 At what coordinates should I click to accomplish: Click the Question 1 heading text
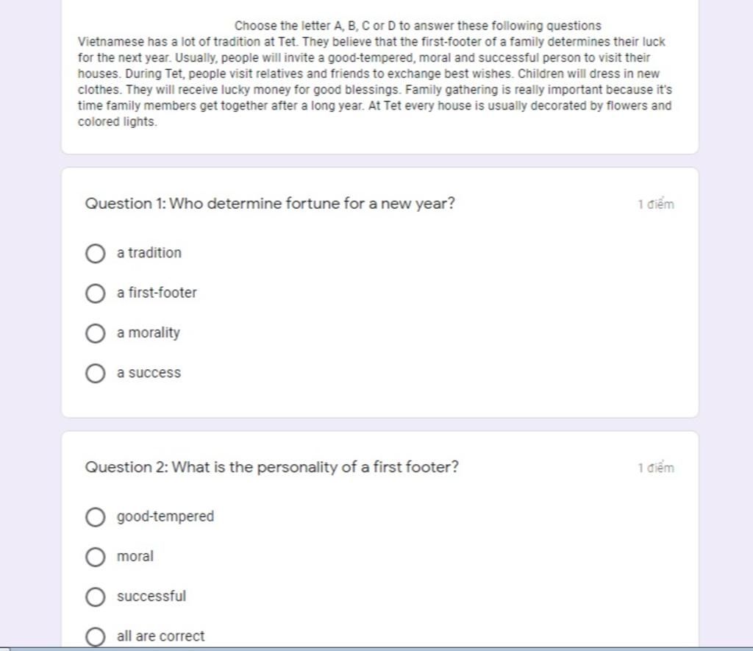click(x=270, y=204)
